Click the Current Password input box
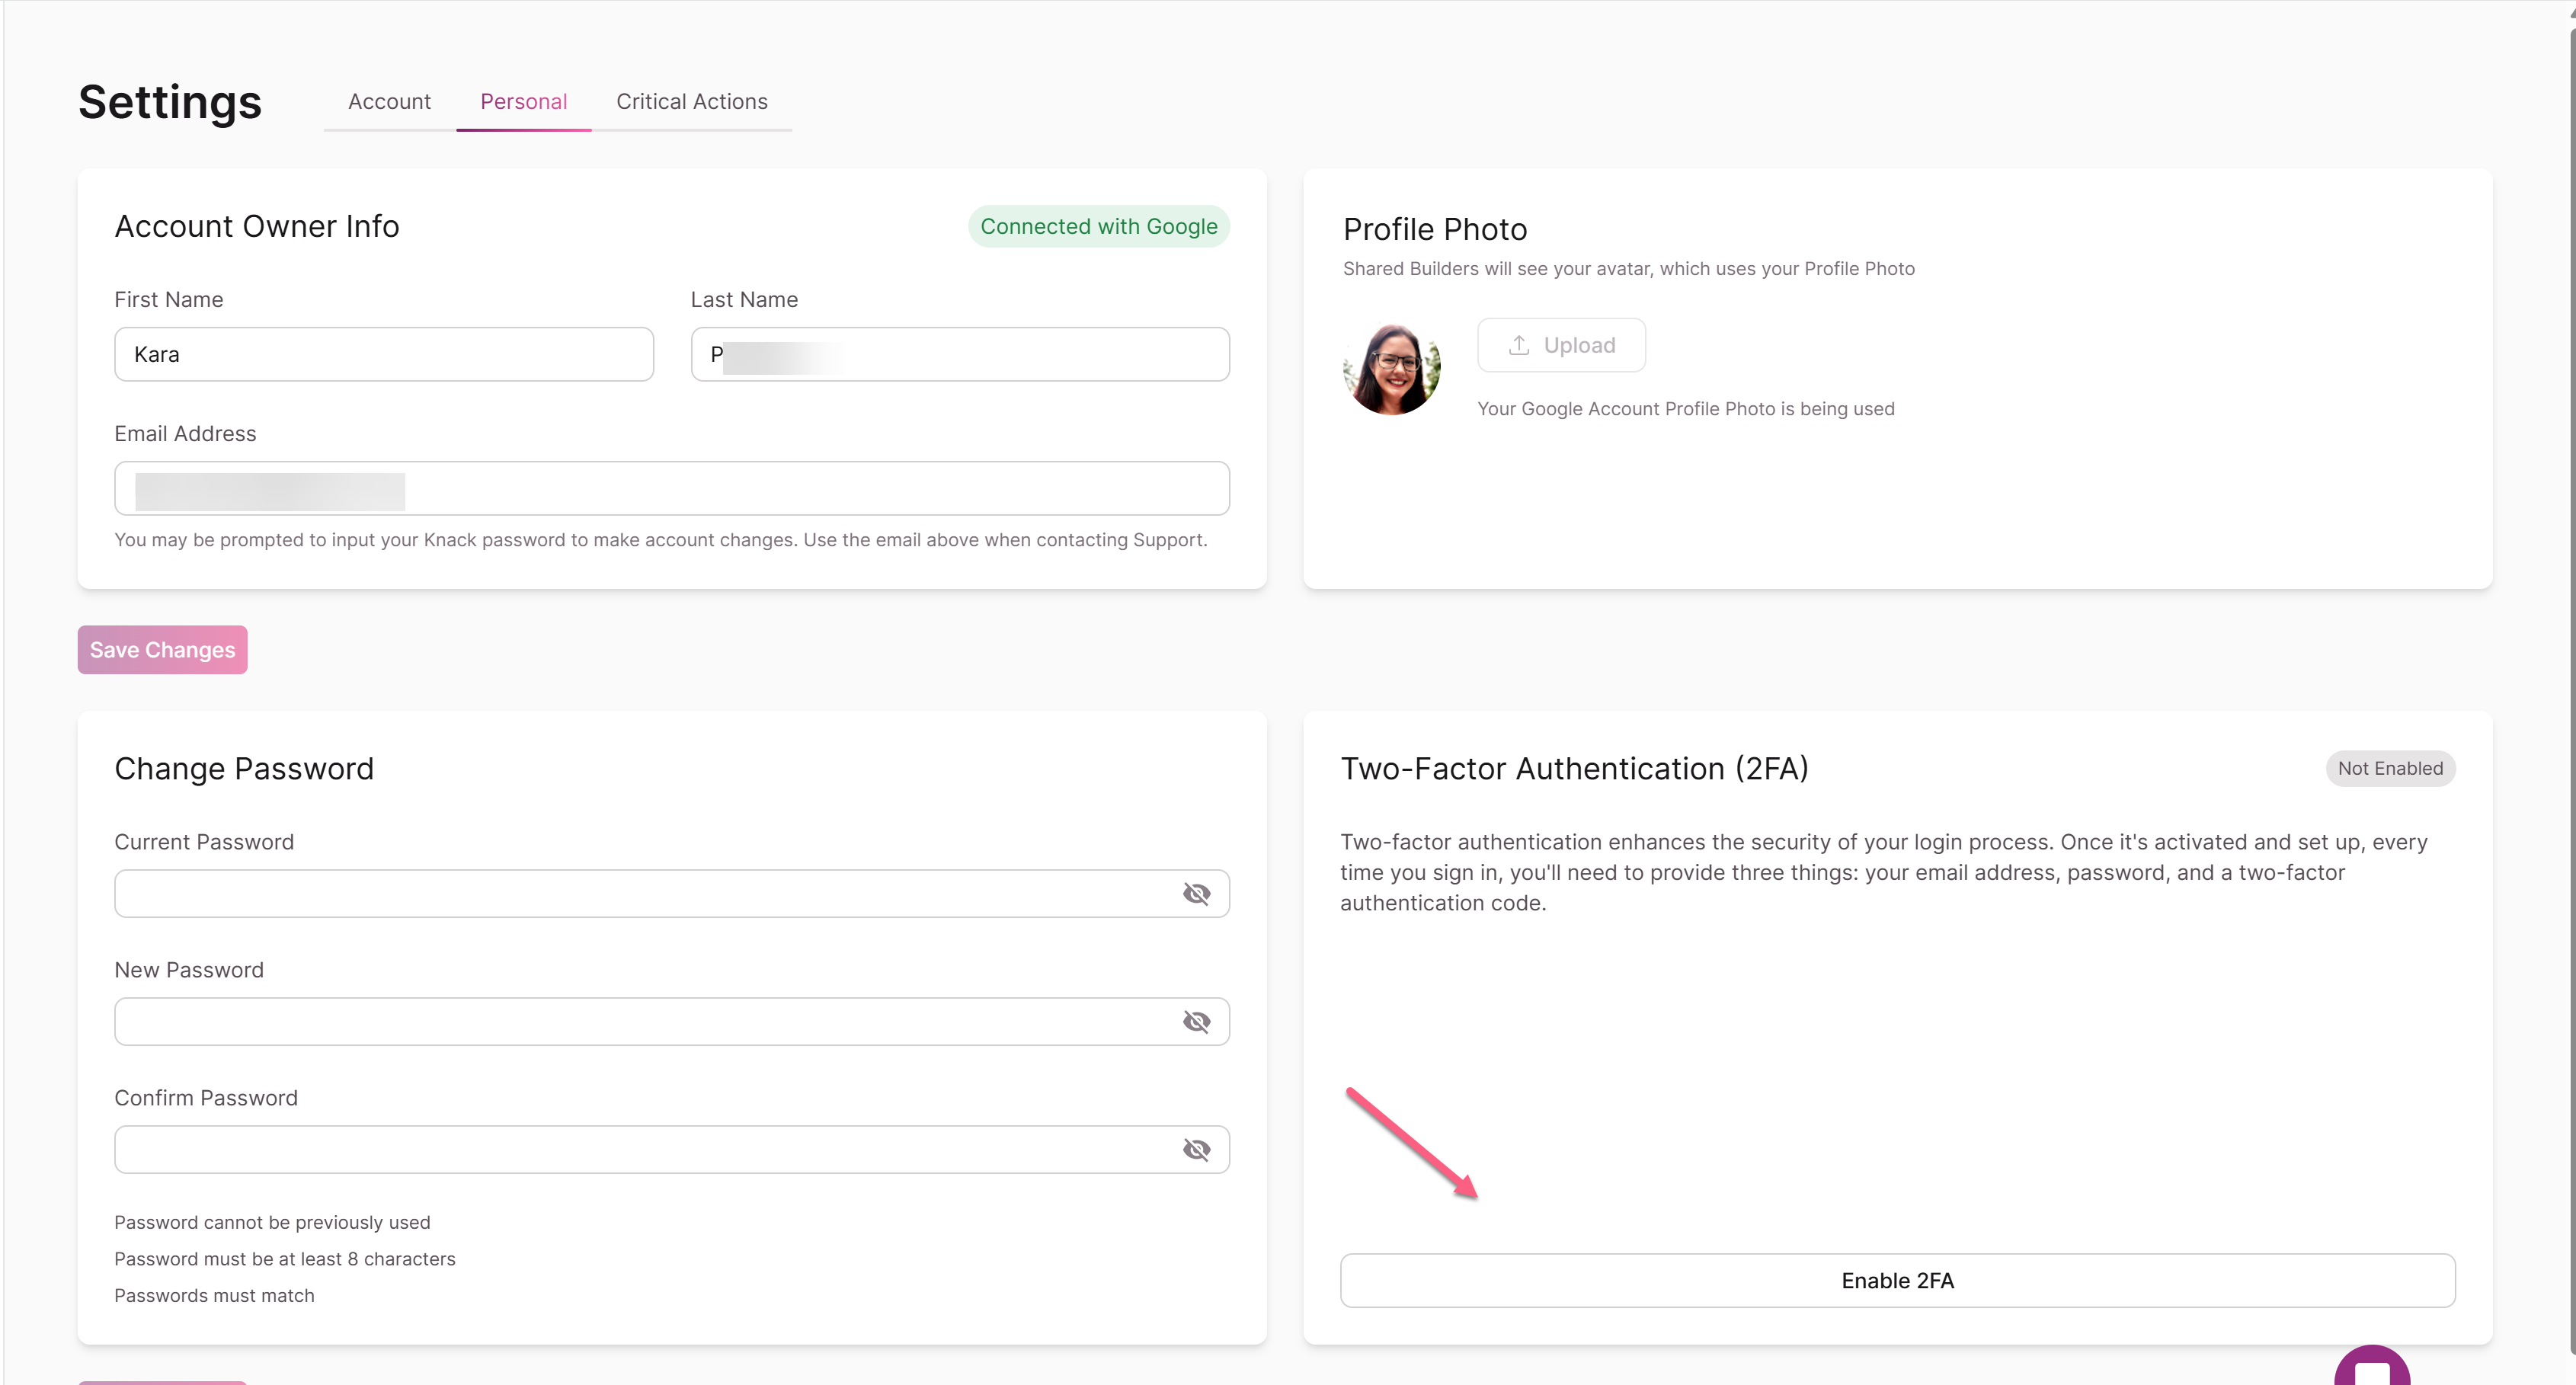Image resolution: width=2576 pixels, height=1385 pixels. pos(672,893)
